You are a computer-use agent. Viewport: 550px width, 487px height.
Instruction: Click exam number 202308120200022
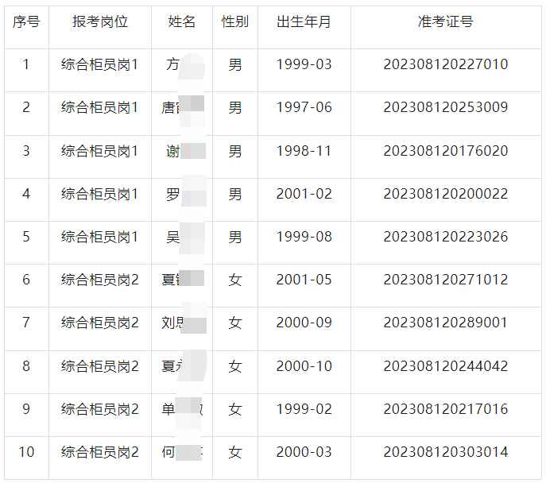(445, 194)
